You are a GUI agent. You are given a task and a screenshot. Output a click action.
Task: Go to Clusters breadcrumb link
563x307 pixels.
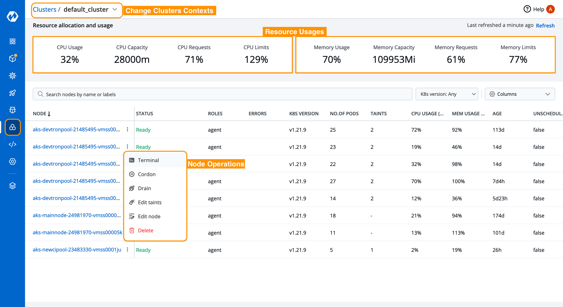pyautogui.click(x=44, y=9)
